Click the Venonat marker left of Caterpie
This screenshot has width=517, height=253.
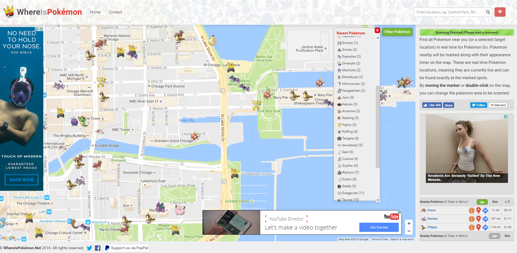pos(74,121)
